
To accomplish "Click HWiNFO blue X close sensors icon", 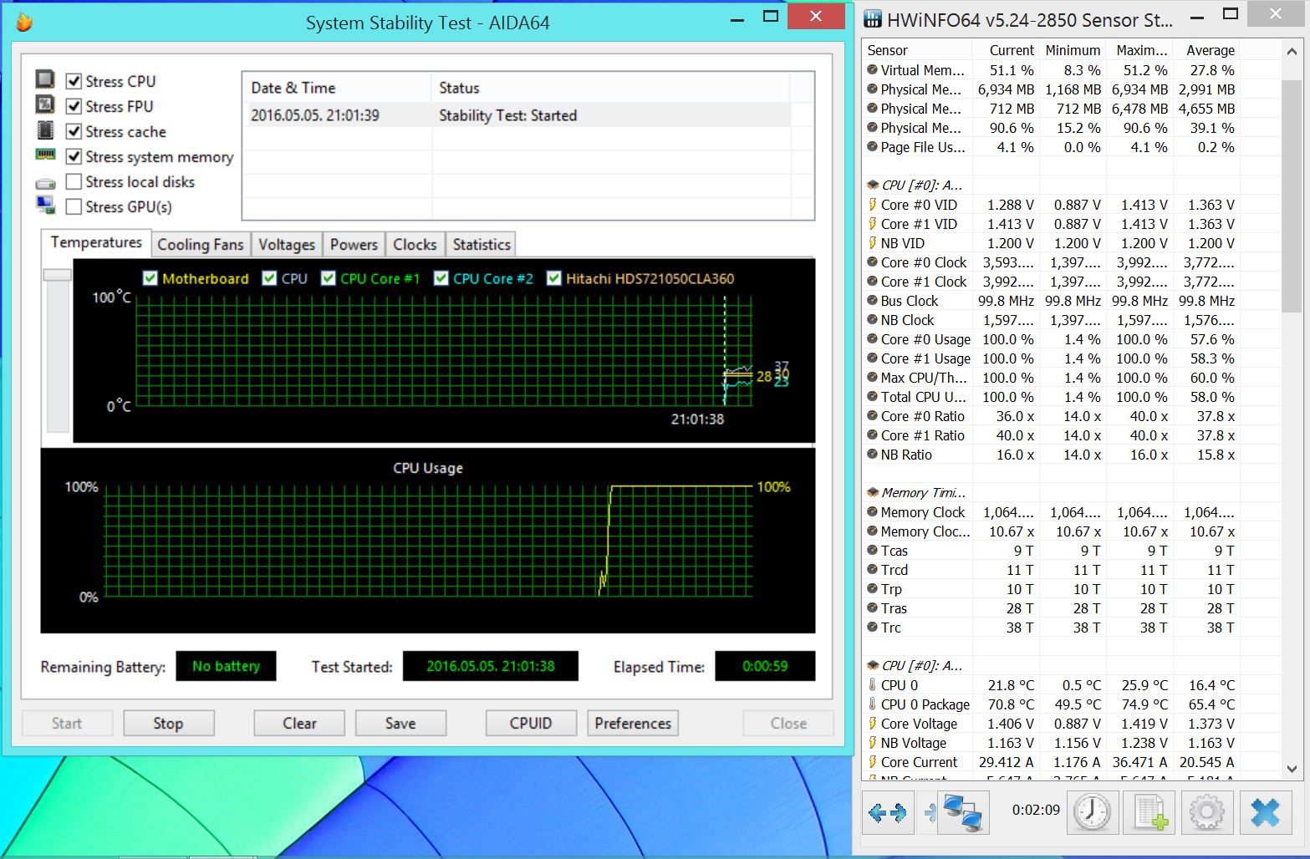I will pyautogui.click(x=1266, y=811).
